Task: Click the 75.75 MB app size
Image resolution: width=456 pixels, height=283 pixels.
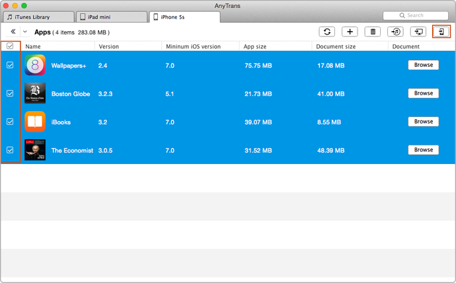Action: point(258,65)
